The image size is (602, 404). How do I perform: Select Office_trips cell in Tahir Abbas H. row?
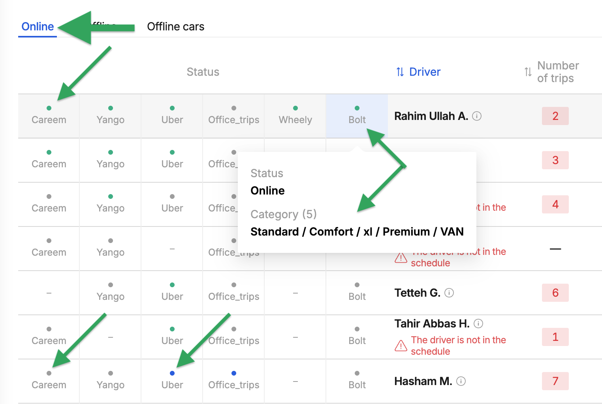234,337
